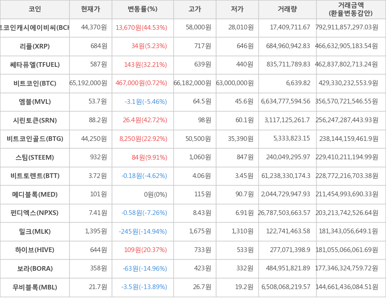Click the 하이브(HIVE) coin name
This screenshot has width=386, height=298.
[x=35, y=250]
